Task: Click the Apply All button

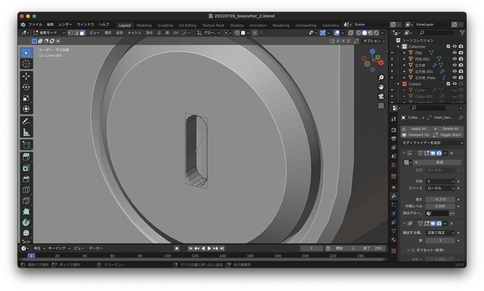Action: click(x=416, y=129)
